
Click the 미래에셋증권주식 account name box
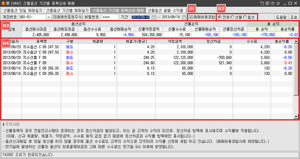pyautogui.click(x=67, y=17)
